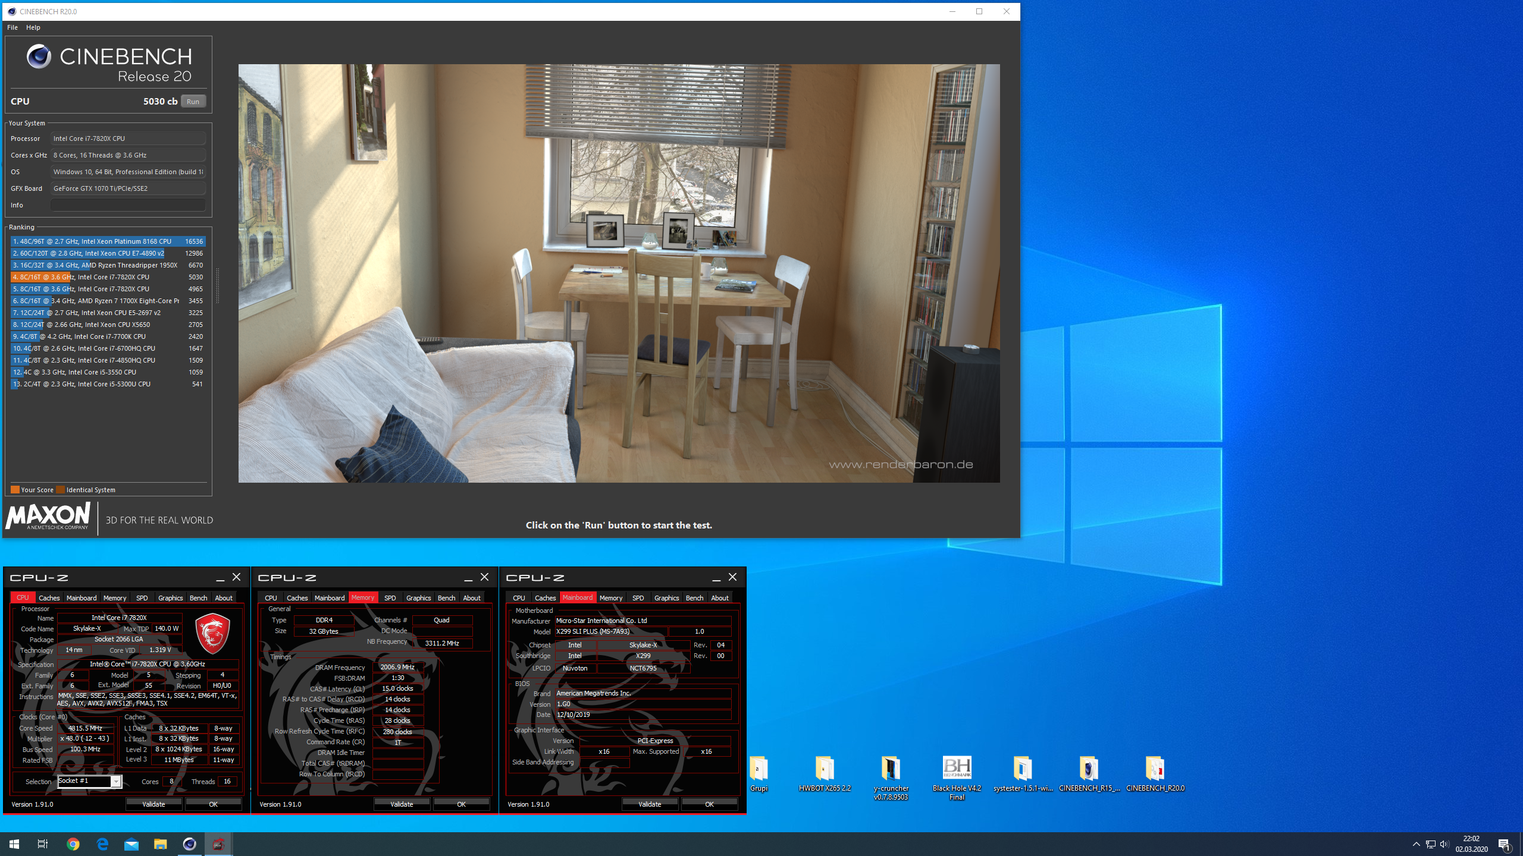This screenshot has width=1523, height=856.
Task: Click OK in first CPU-Z window
Action: (213, 804)
